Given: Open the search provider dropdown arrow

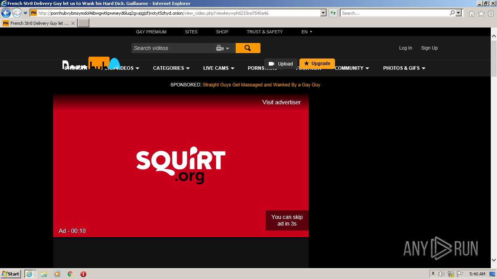Looking at the screenshot, I should [x=459, y=13].
